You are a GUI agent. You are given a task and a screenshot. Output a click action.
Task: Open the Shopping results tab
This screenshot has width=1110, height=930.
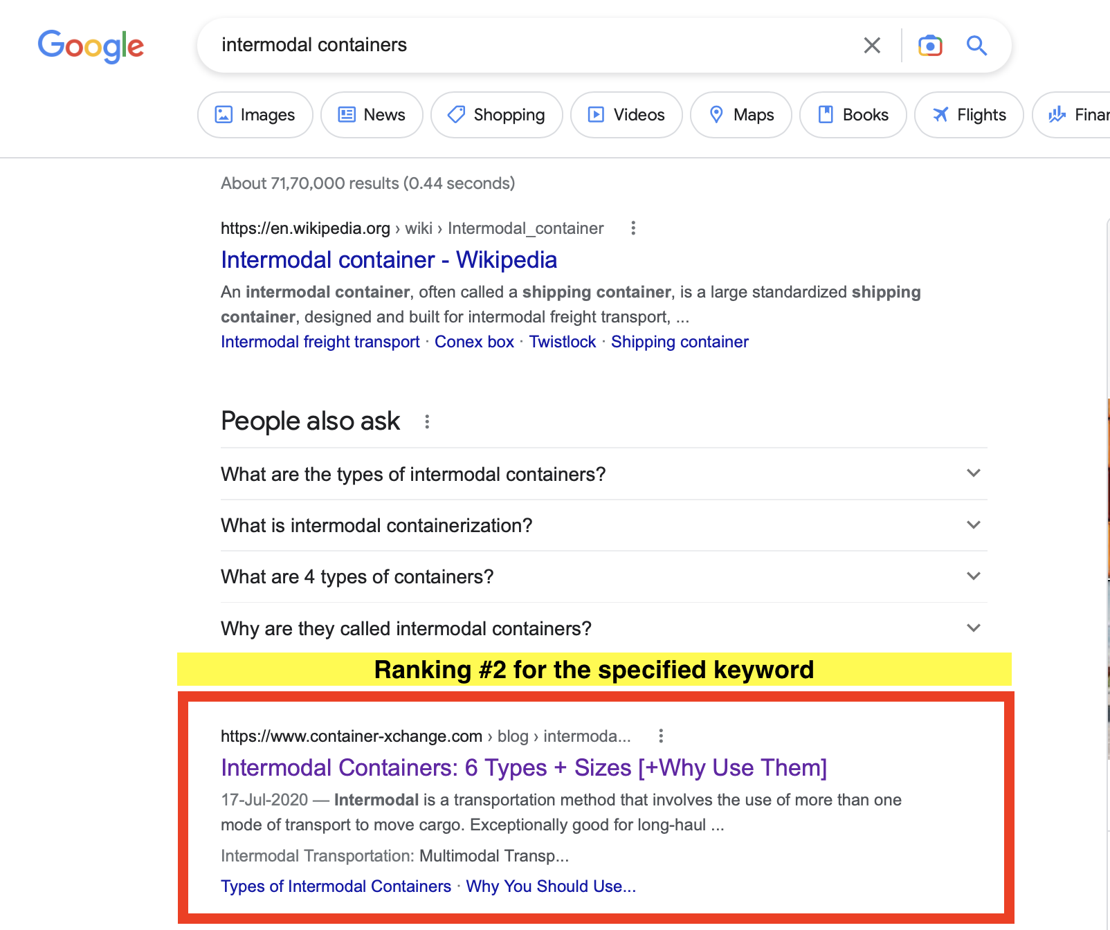coord(496,115)
